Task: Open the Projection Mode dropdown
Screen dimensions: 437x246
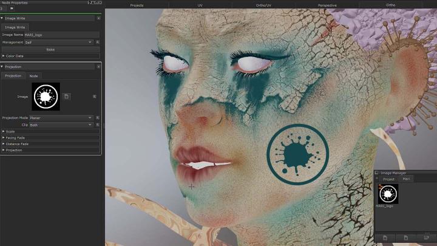Action: (x=61, y=118)
